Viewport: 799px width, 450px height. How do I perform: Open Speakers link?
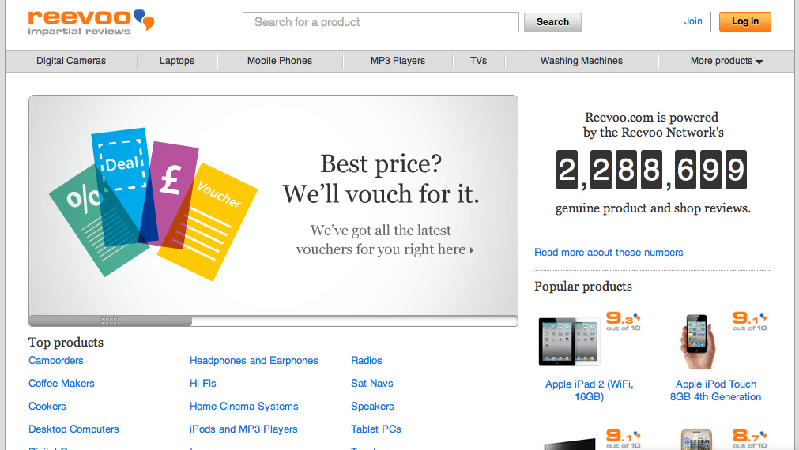click(x=372, y=407)
